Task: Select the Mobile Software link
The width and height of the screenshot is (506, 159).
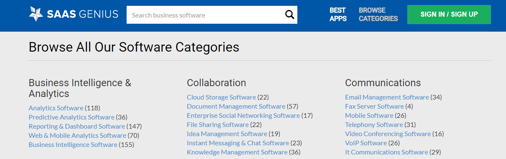Action: point(369,115)
